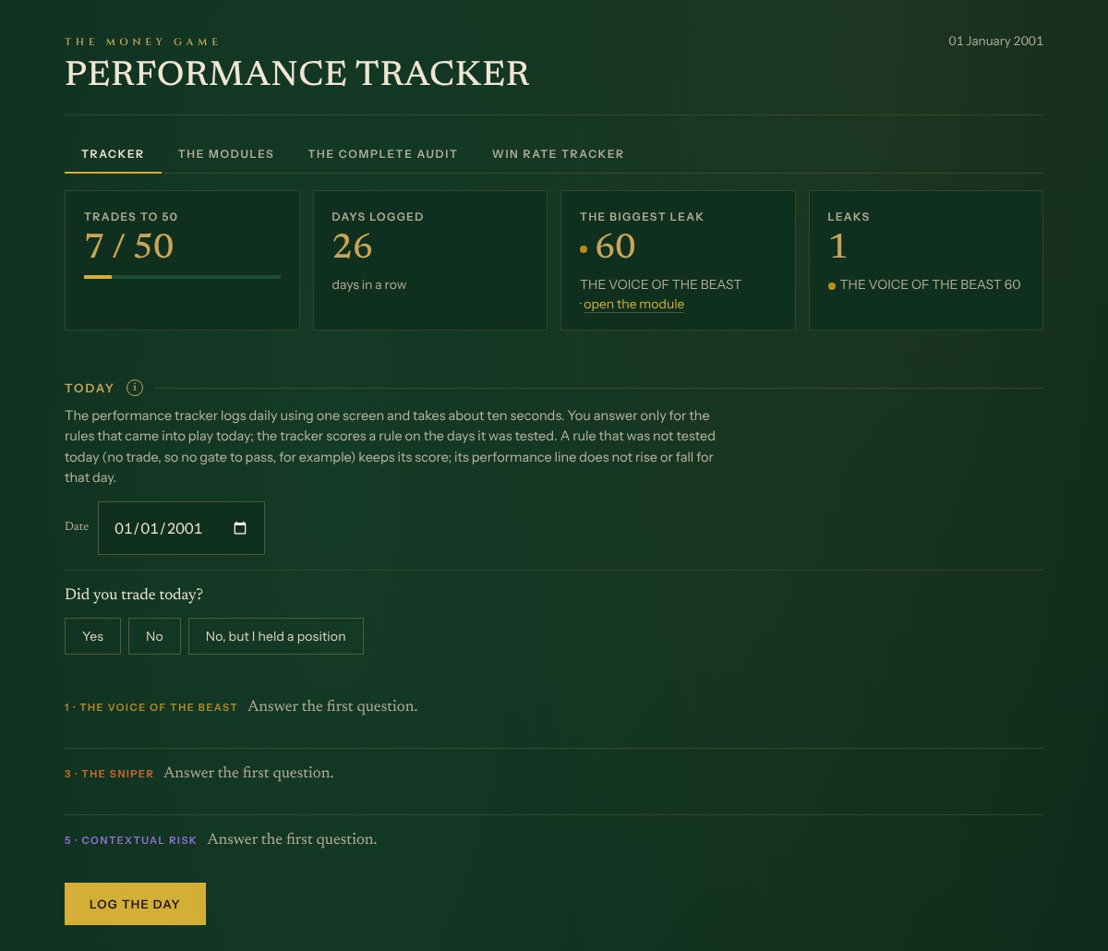Choose No for trading today
This screenshot has width=1108, height=951.
(154, 636)
